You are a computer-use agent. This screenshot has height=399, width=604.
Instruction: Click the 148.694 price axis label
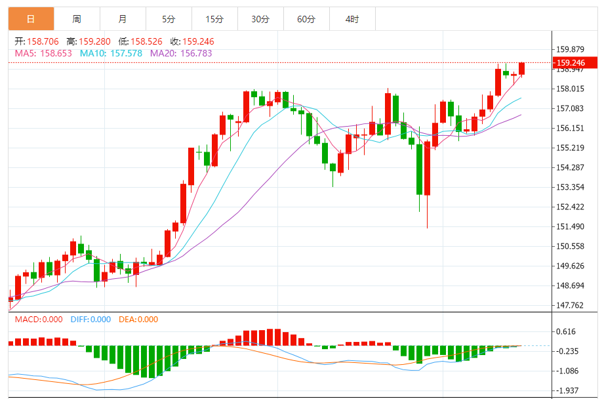click(570, 285)
